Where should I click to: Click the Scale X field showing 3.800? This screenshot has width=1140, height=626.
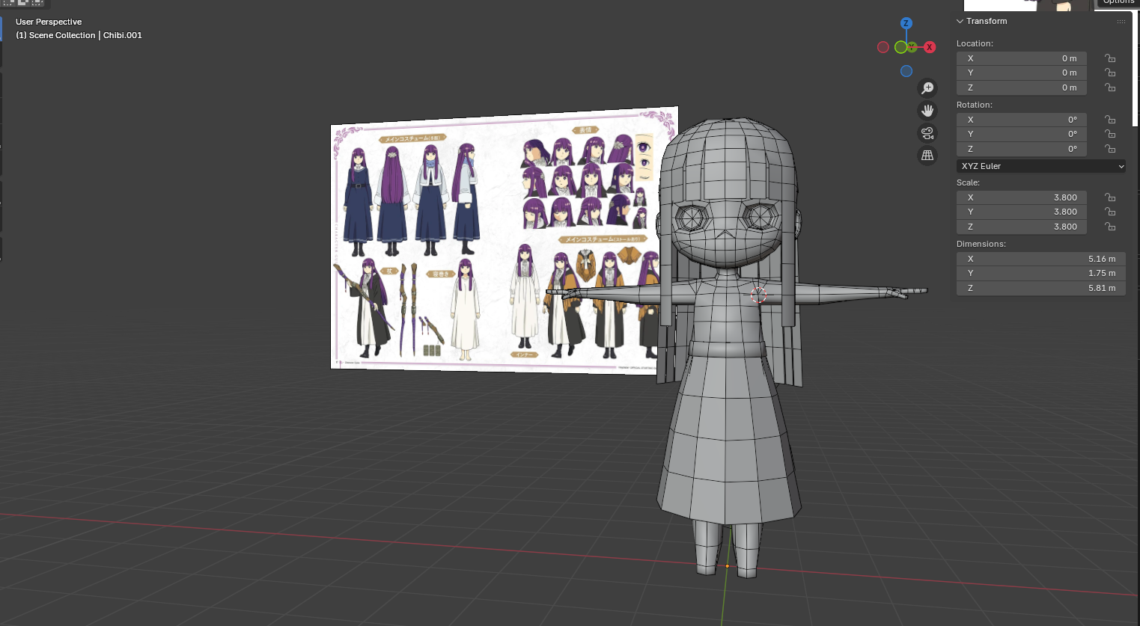[1021, 197]
